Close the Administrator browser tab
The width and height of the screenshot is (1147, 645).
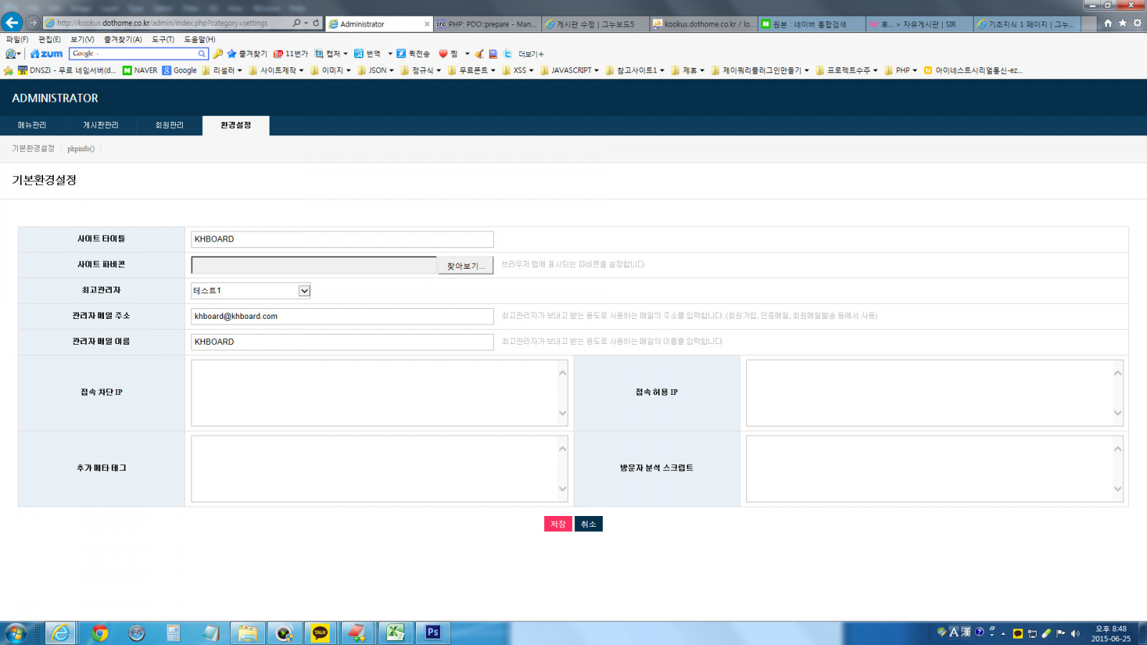(x=427, y=24)
